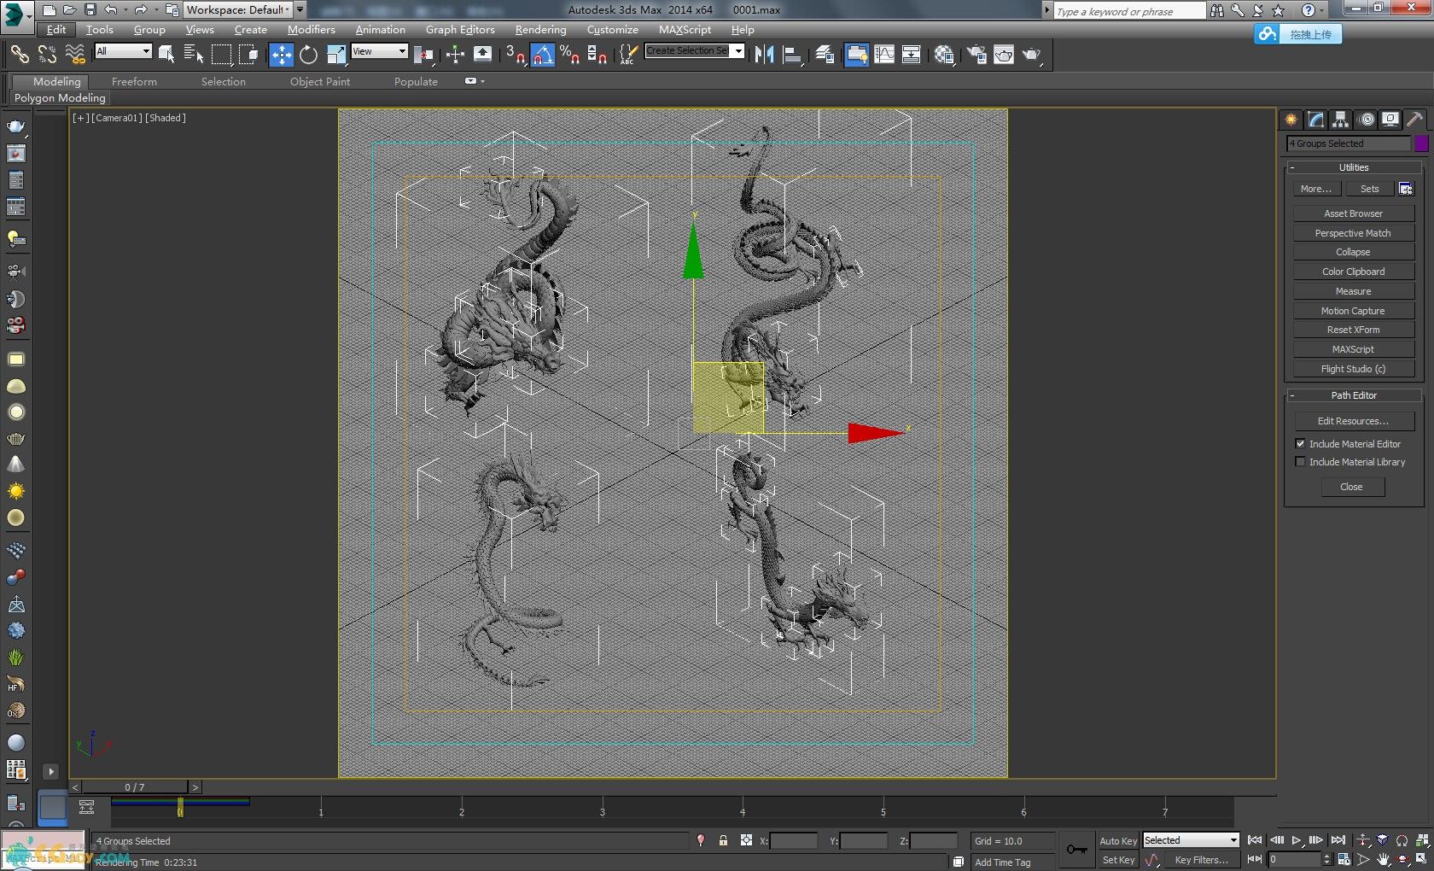Viewport: 1434px width, 871px height.
Task: Click the Pan View hand icon
Action: [x=1383, y=859]
